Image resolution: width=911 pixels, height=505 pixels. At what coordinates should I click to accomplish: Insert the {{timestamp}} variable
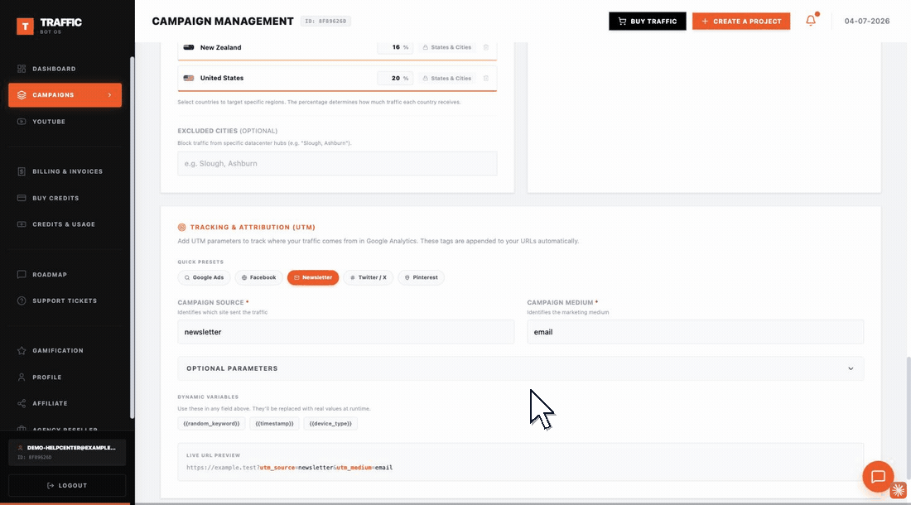point(275,424)
